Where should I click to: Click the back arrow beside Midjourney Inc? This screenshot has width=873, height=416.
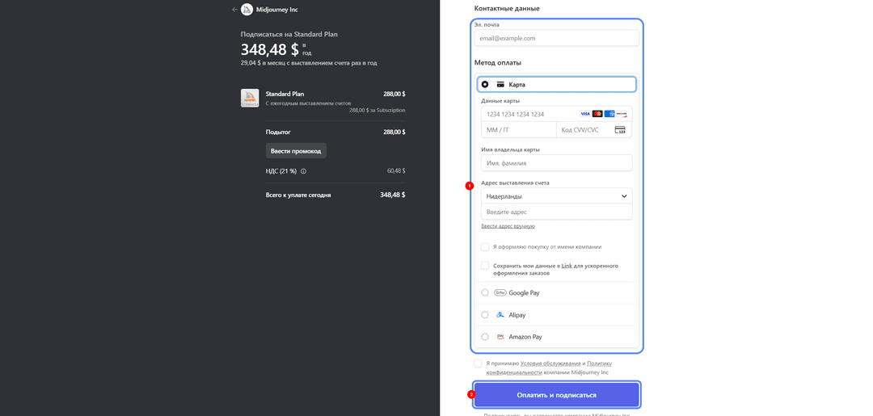click(234, 10)
